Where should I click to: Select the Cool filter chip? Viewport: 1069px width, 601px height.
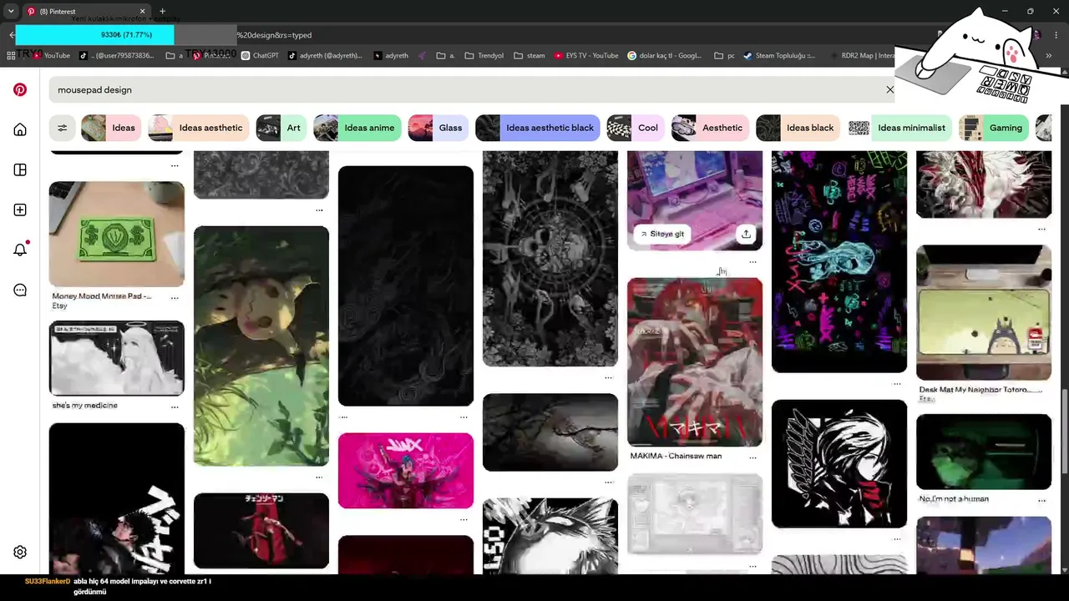point(635,128)
